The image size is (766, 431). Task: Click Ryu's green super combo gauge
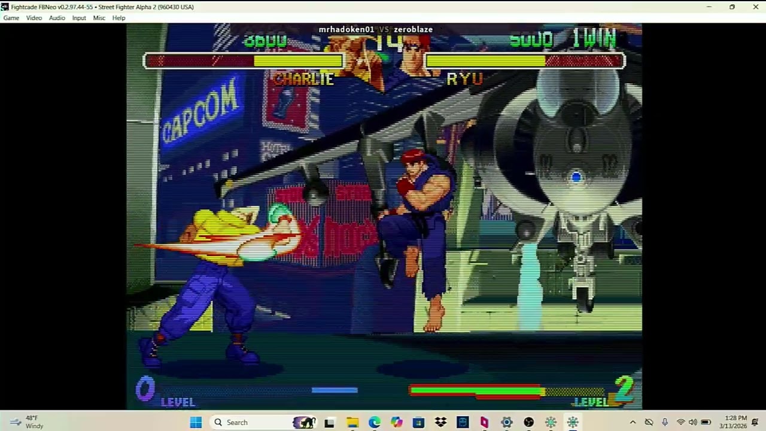click(477, 391)
